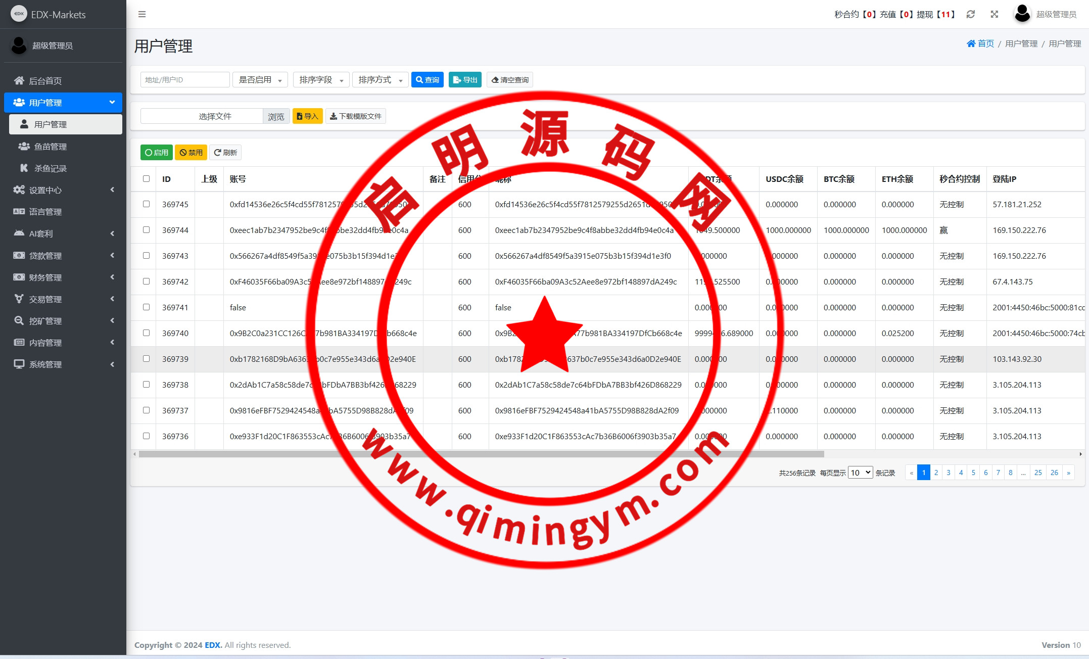Open 后台首页 in sidebar

coord(45,81)
